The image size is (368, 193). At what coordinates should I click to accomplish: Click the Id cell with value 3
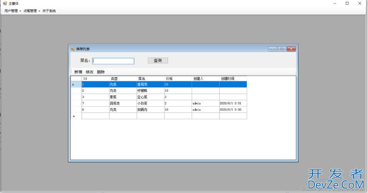[x=95, y=97]
